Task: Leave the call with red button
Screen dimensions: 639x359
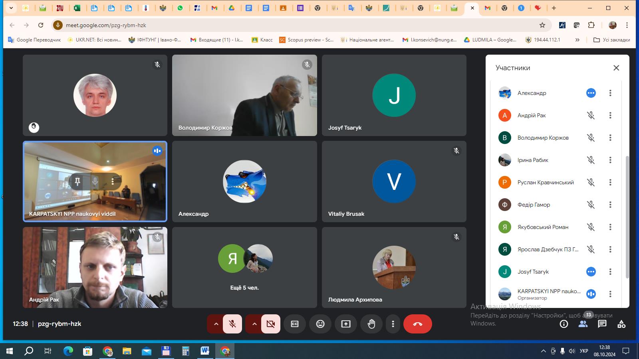Action: tap(418, 324)
